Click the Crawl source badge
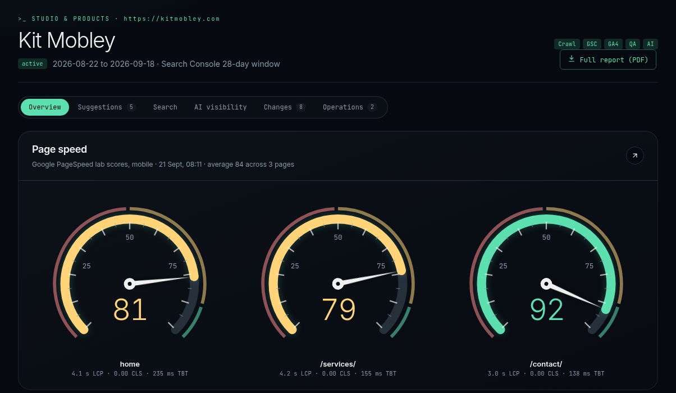 click(x=567, y=44)
